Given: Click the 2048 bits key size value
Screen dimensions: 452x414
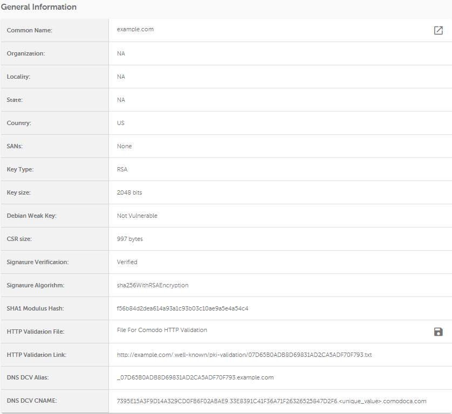Looking at the screenshot, I should pyautogui.click(x=129, y=192).
